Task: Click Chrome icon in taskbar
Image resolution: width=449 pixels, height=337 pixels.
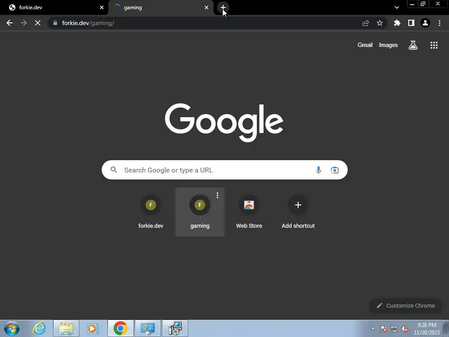Action: pyautogui.click(x=121, y=328)
